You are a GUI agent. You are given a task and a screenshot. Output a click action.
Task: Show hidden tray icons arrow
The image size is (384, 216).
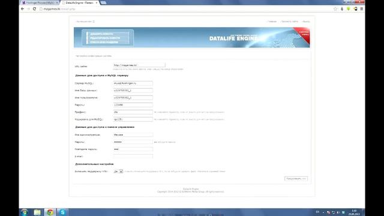[x=323, y=212]
